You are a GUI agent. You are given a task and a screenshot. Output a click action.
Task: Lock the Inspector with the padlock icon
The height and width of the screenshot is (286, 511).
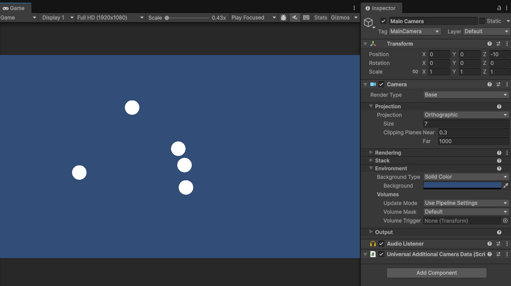[499, 8]
